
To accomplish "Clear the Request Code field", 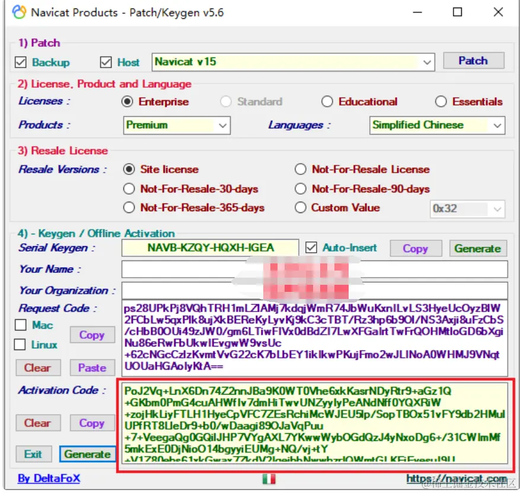I will (38, 368).
